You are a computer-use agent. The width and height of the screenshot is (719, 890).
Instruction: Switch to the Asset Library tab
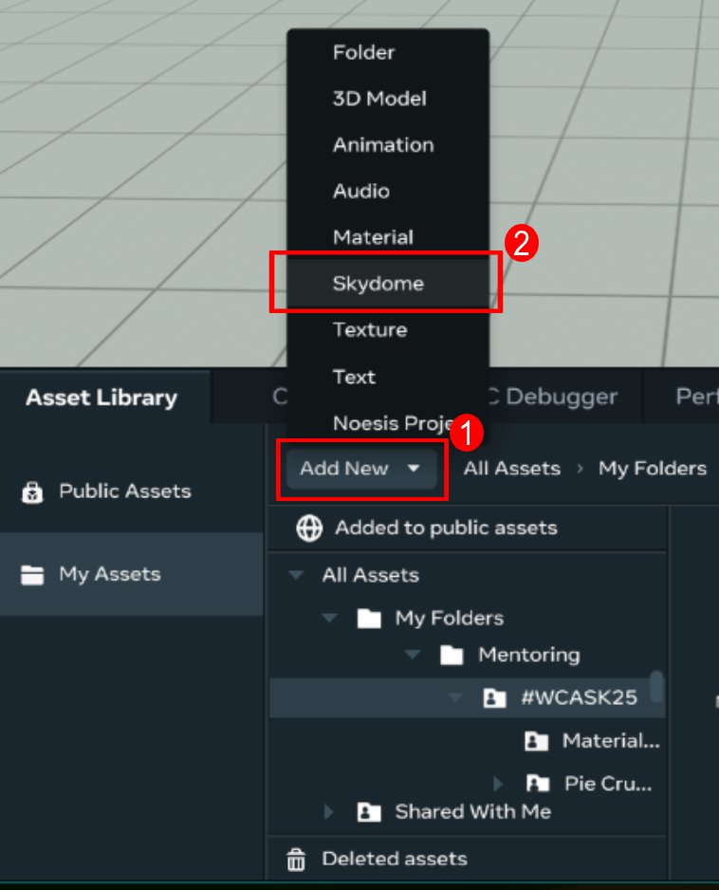(x=101, y=398)
